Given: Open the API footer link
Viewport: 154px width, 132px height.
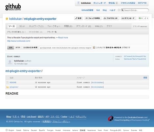Looking at the screenshot, I should pos(47,117).
